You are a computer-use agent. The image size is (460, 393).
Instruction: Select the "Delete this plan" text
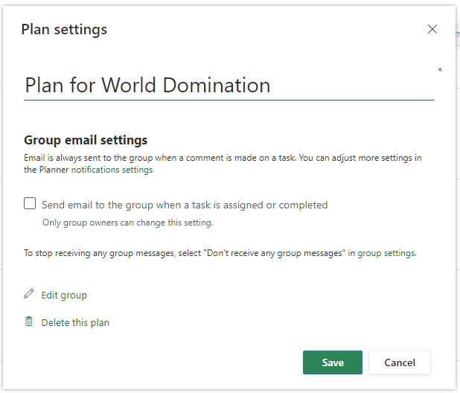(75, 323)
